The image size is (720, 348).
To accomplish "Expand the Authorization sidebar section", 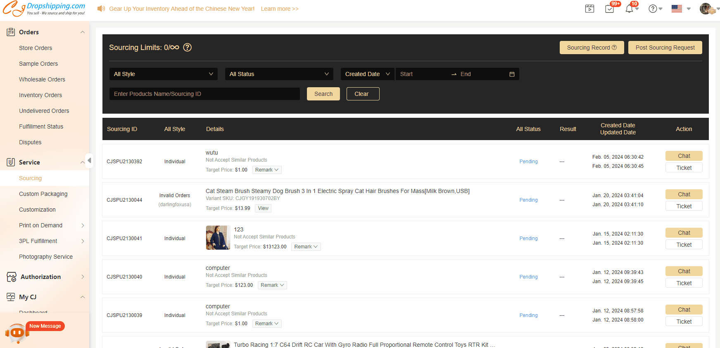I will (45, 277).
